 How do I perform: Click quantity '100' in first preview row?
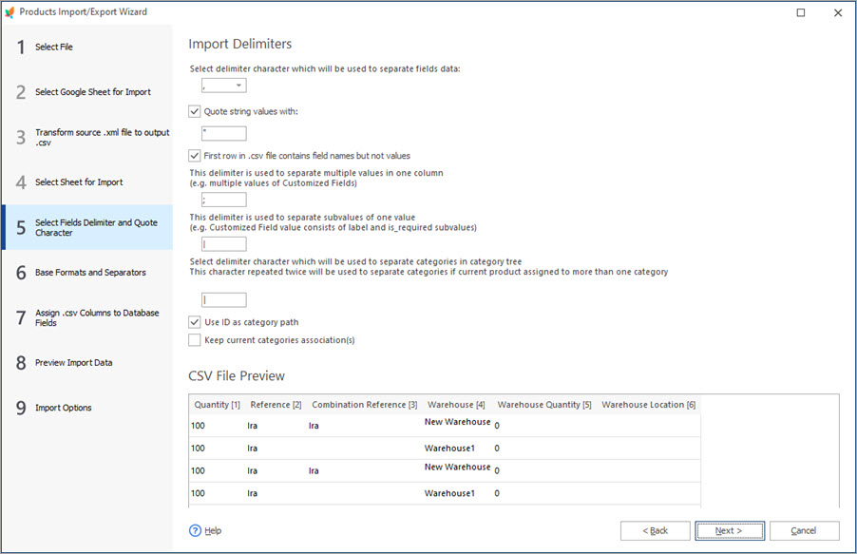coord(198,426)
